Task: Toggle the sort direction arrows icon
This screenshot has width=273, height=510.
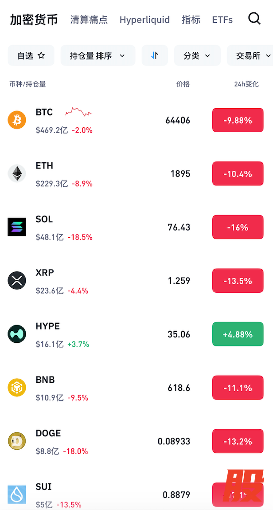Action: click(x=155, y=55)
